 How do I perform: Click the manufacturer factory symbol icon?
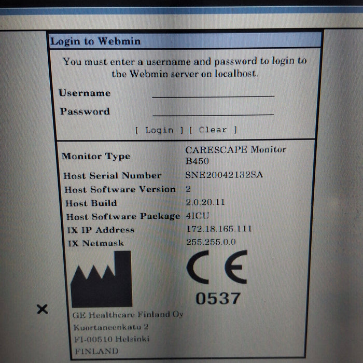point(102,279)
